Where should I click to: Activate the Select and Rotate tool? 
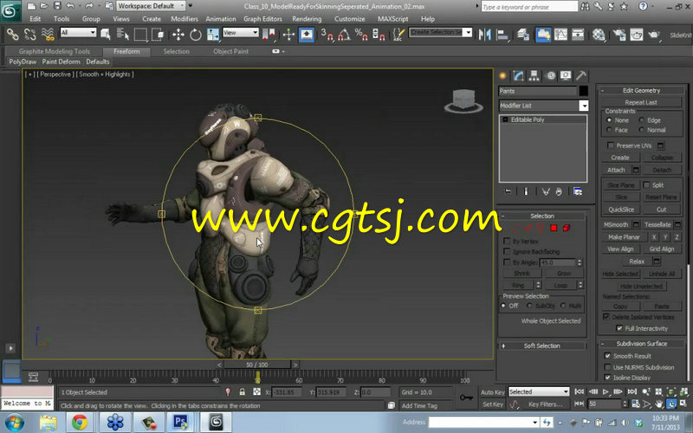196,34
